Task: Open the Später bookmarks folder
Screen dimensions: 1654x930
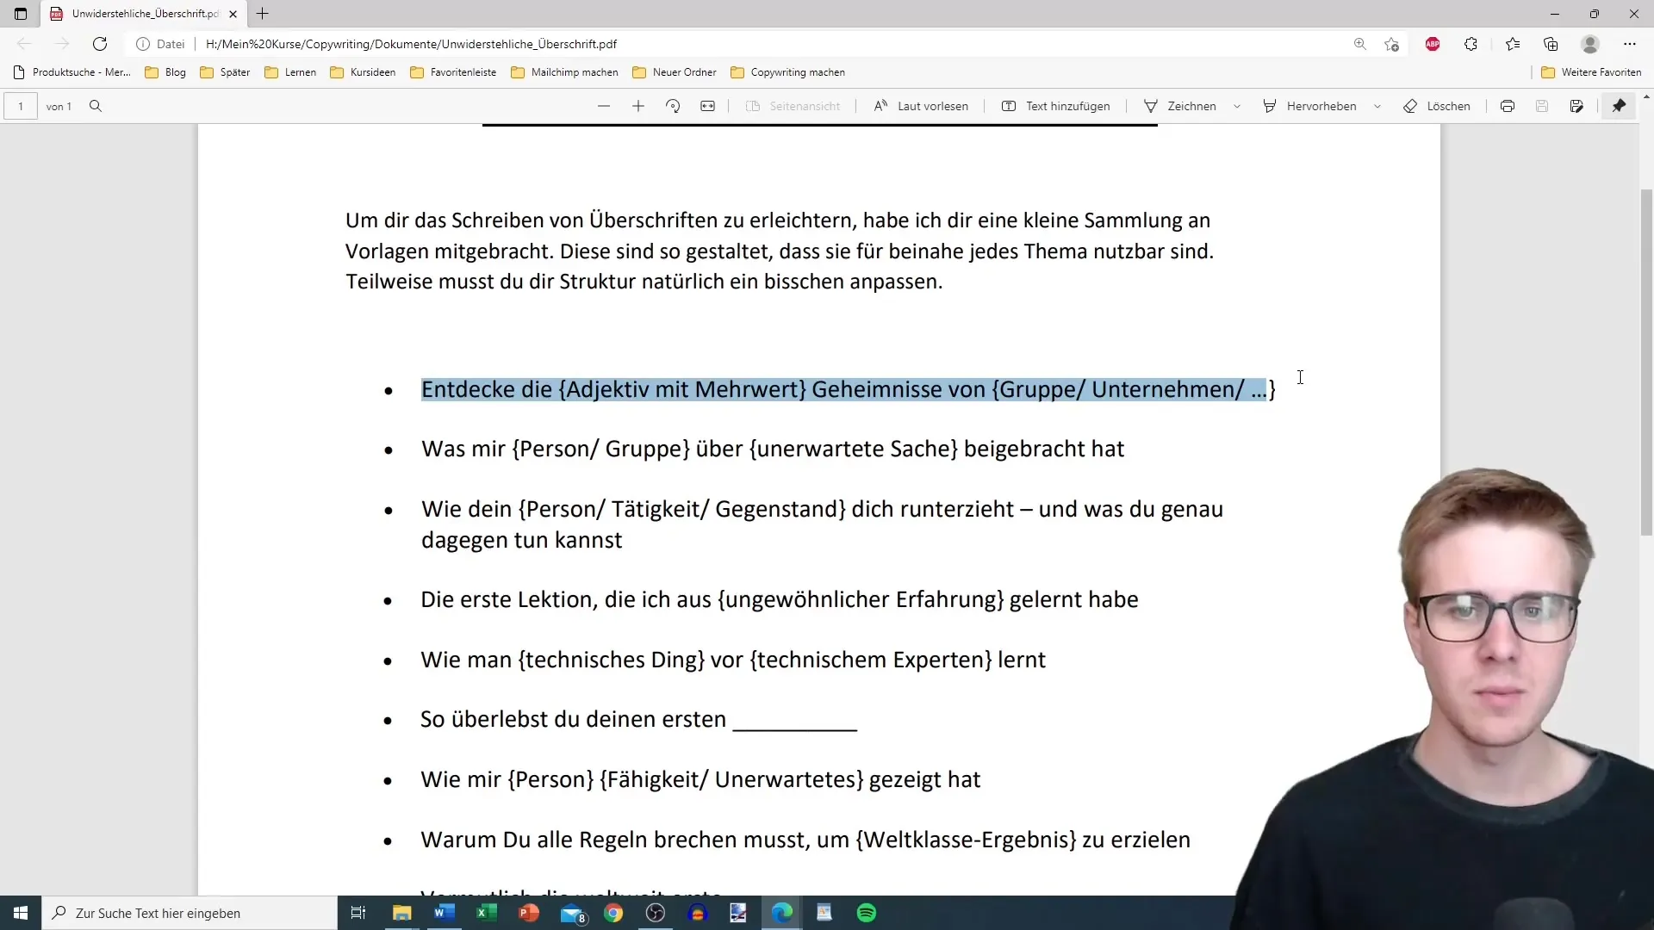Action: pos(225,72)
